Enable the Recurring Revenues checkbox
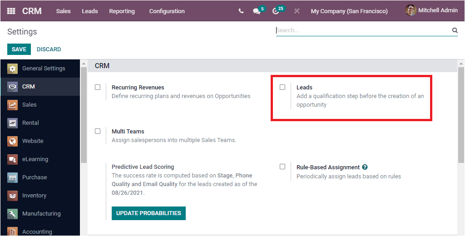 coord(98,87)
